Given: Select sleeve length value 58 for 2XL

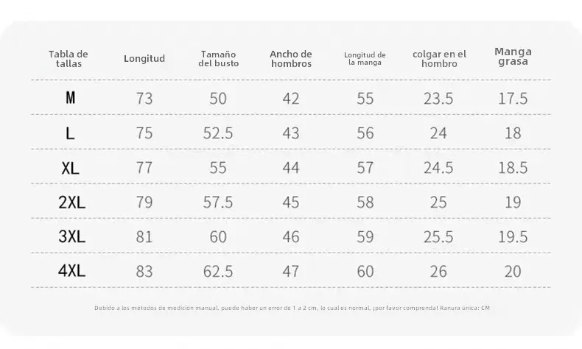Looking at the screenshot, I should (365, 202).
